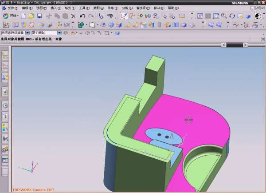Viewport: 266px width, 193px height.
Task: Click the Rotate view icon
Action: [x=232, y=16]
